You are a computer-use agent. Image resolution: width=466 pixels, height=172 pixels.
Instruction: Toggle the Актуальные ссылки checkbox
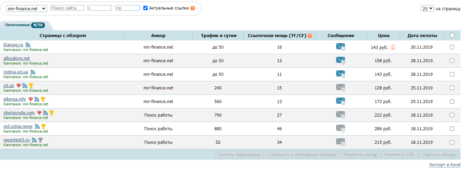(146, 8)
